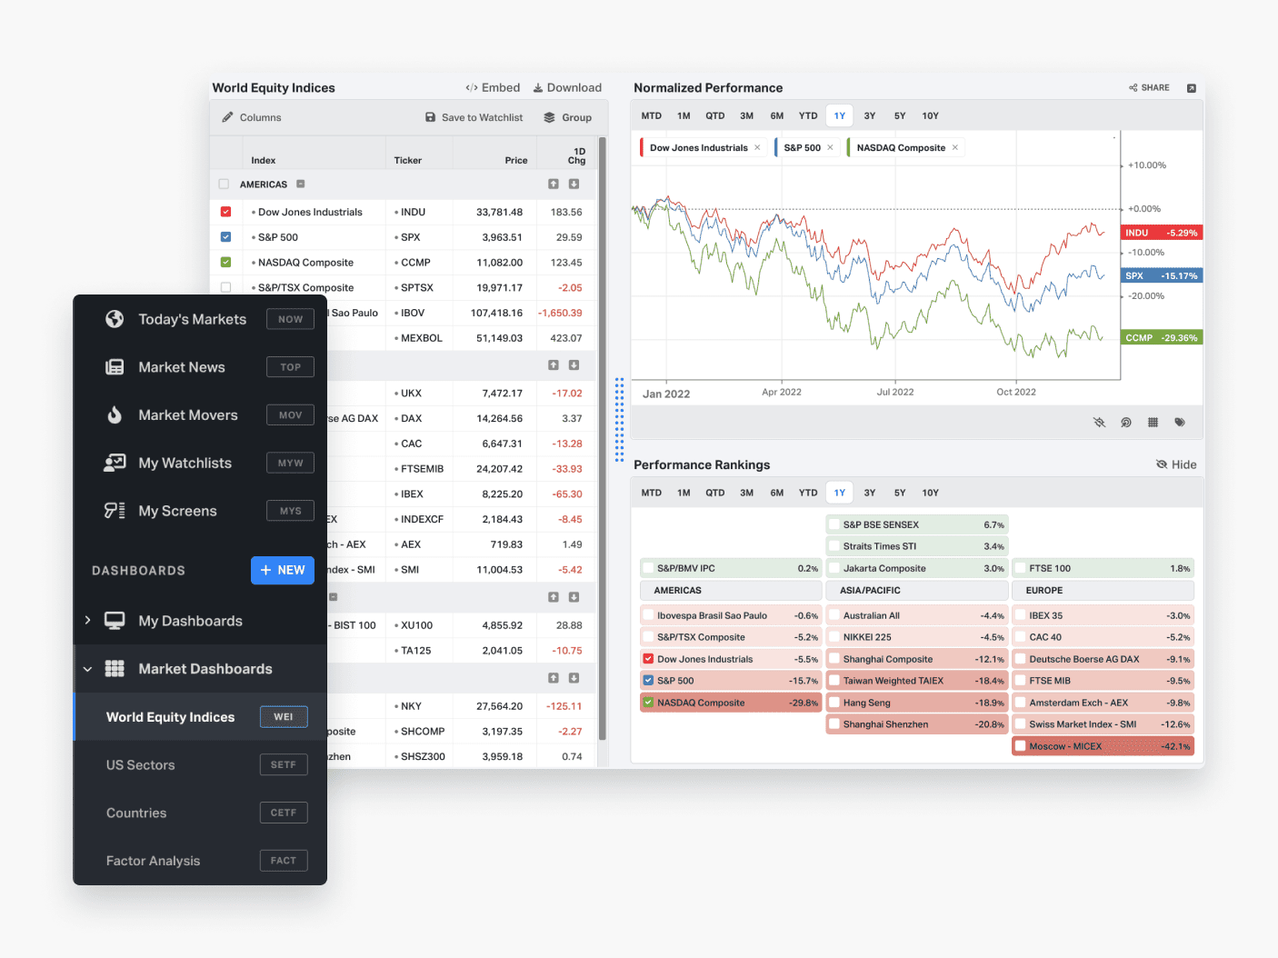Collapse the AMERICAS group in table
The width and height of the screenshot is (1278, 958).
coord(301,184)
